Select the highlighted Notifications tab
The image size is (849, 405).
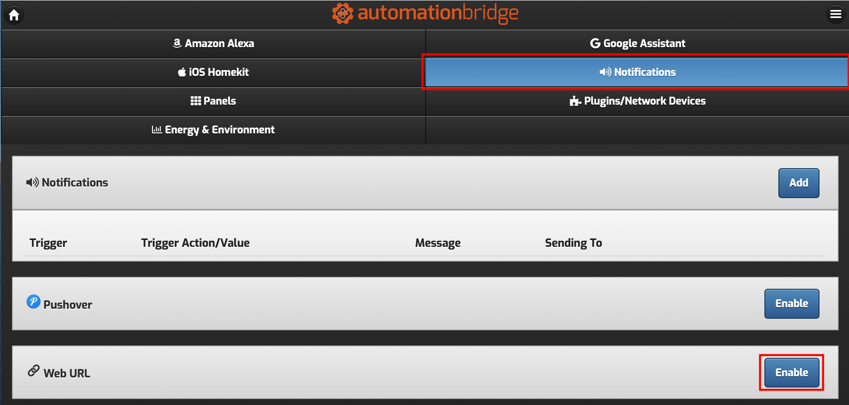coord(637,72)
